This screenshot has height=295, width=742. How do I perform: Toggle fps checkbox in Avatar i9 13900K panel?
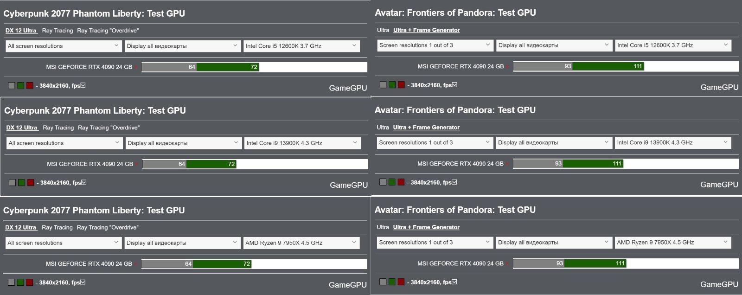click(454, 182)
